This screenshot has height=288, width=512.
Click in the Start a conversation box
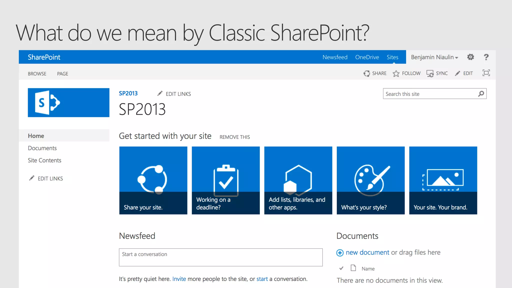(x=221, y=257)
